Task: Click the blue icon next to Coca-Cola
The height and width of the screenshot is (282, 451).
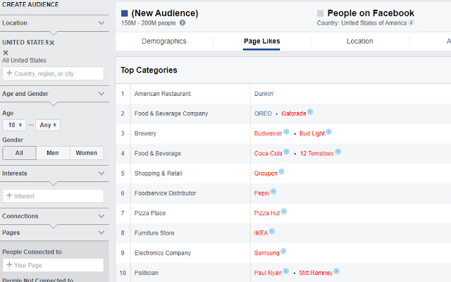Action: pyautogui.click(x=286, y=152)
